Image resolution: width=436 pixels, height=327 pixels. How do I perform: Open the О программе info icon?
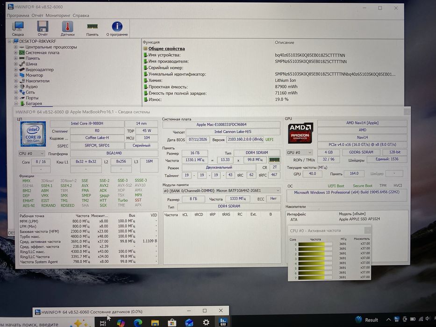pyautogui.click(x=117, y=28)
